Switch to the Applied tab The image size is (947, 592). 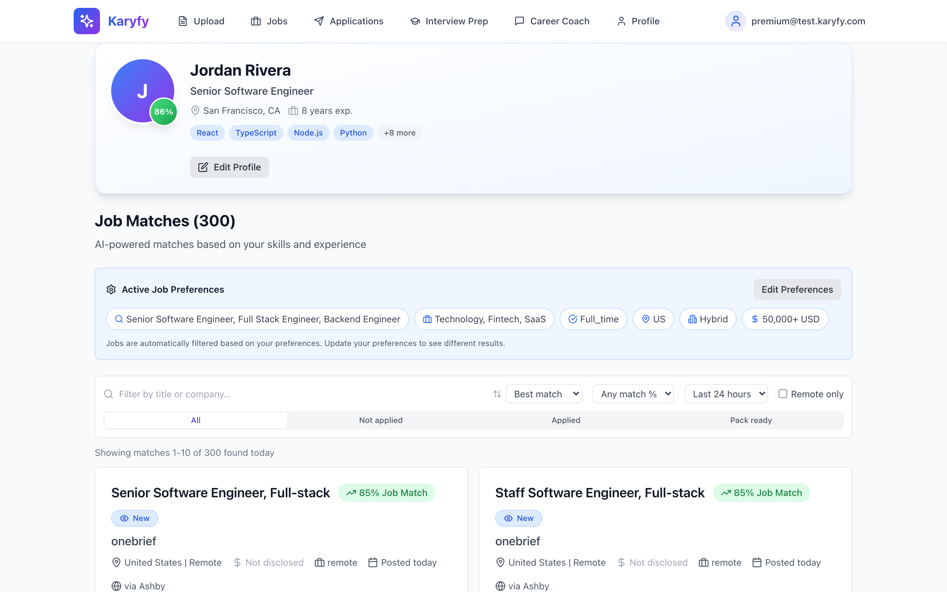pyautogui.click(x=566, y=420)
